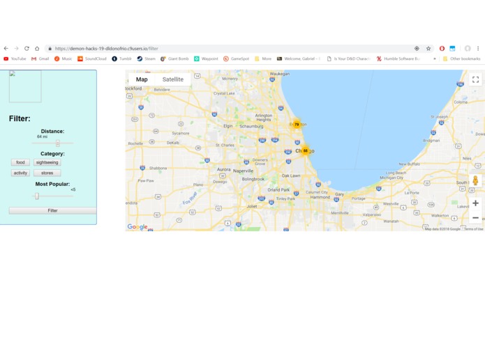
Task: Open the blue extension icon beside Opera
Action: pos(452,49)
